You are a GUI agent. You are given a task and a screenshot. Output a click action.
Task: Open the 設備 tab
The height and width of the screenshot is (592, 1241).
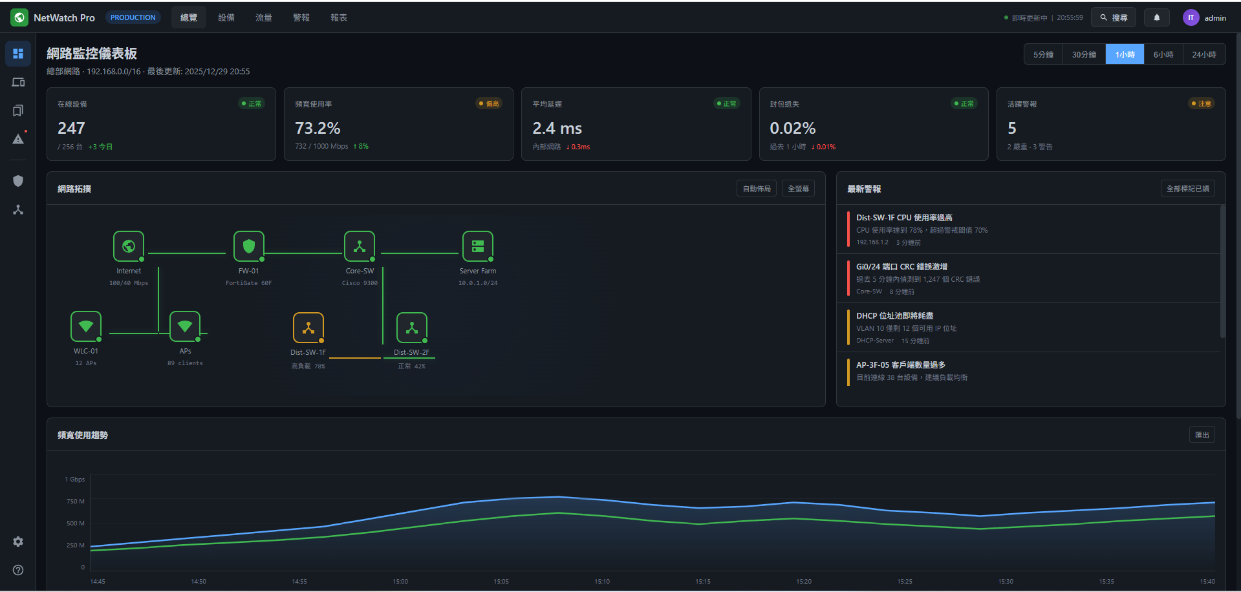[x=226, y=18]
